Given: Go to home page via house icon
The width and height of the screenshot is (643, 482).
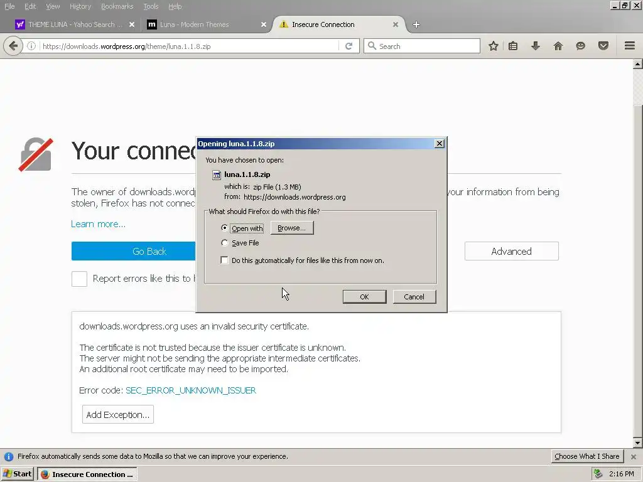Looking at the screenshot, I should pos(558,46).
